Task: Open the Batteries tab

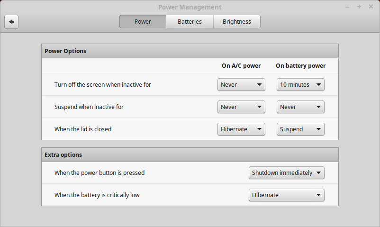Action: [x=190, y=22]
